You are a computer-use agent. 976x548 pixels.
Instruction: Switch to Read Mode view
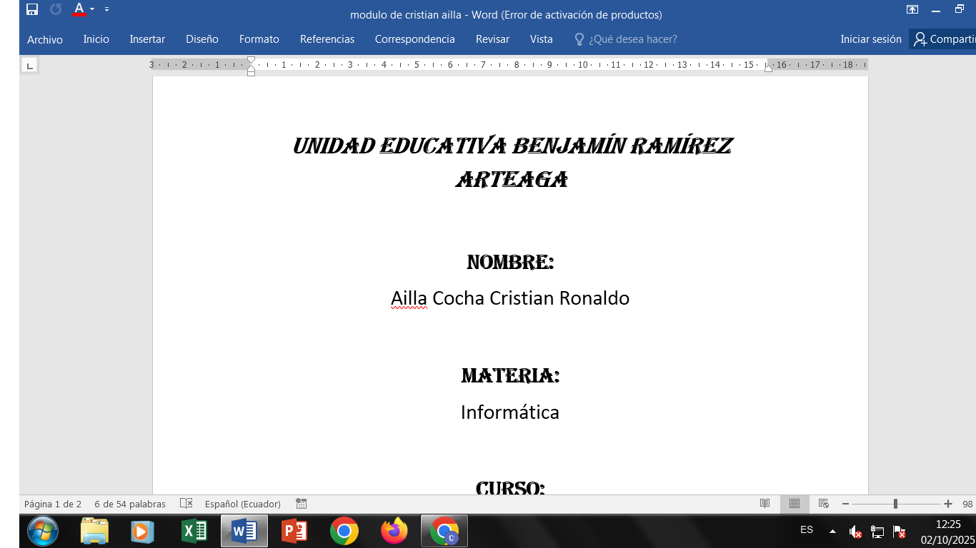click(765, 504)
